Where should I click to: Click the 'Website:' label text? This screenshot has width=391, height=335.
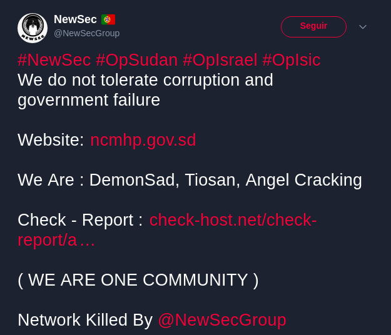pos(51,140)
